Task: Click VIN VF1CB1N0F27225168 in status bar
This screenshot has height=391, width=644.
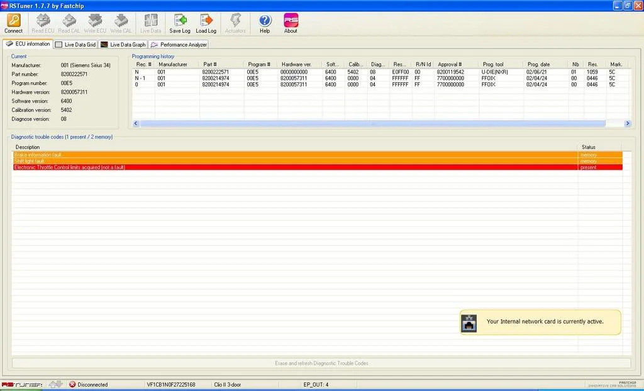Action: 171,385
